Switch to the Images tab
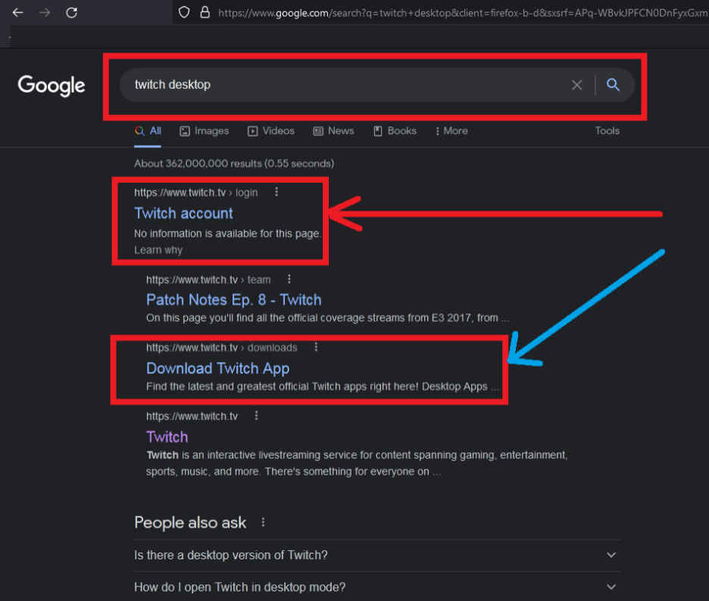709x601 pixels. point(205,131)
